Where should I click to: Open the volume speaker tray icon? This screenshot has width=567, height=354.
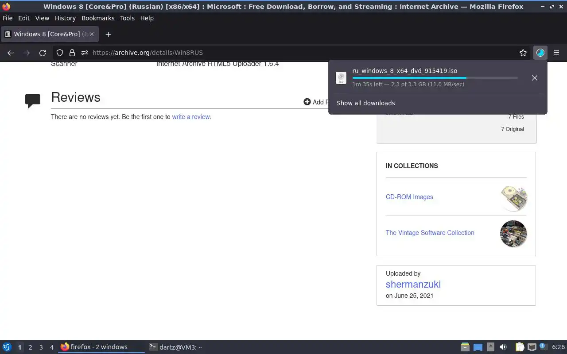coord(503,347)
